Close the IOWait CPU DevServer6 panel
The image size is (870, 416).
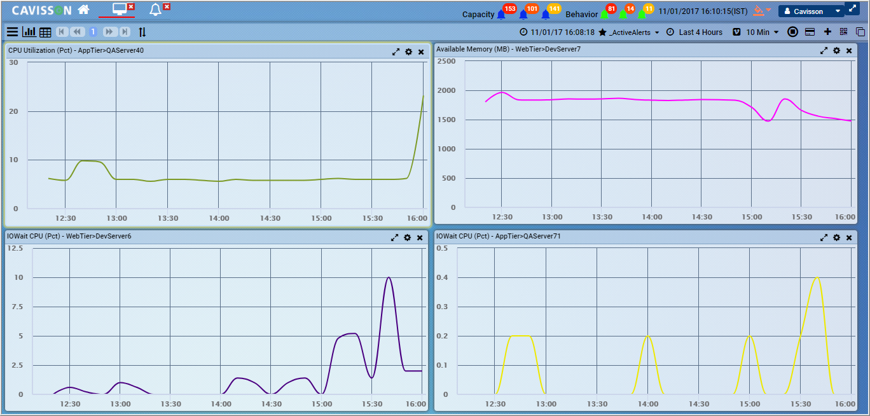coord(420,237)
